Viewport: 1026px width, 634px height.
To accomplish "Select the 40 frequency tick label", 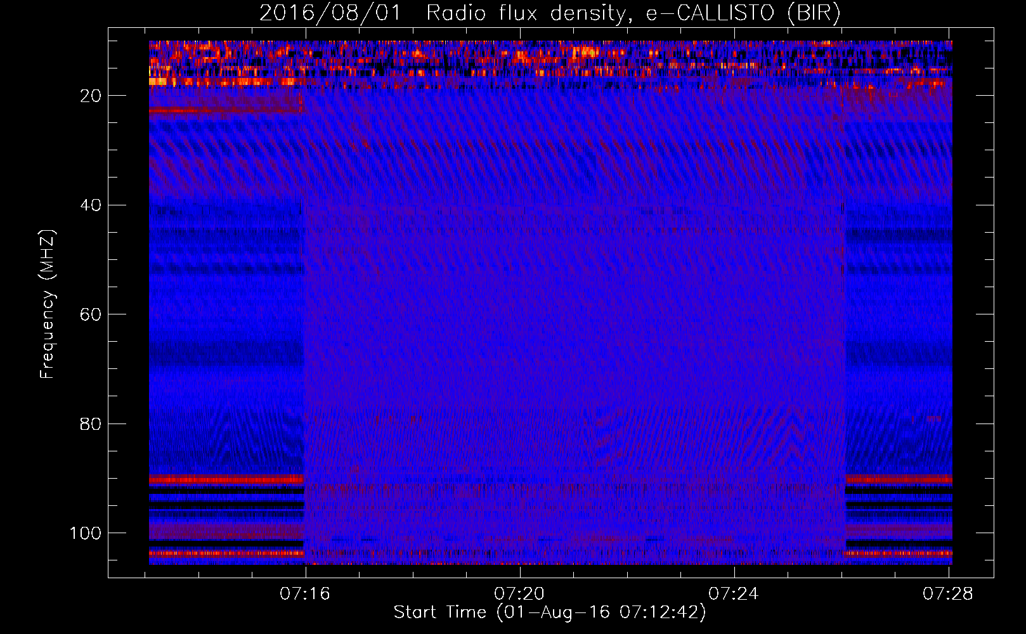I will pos(91,205).
